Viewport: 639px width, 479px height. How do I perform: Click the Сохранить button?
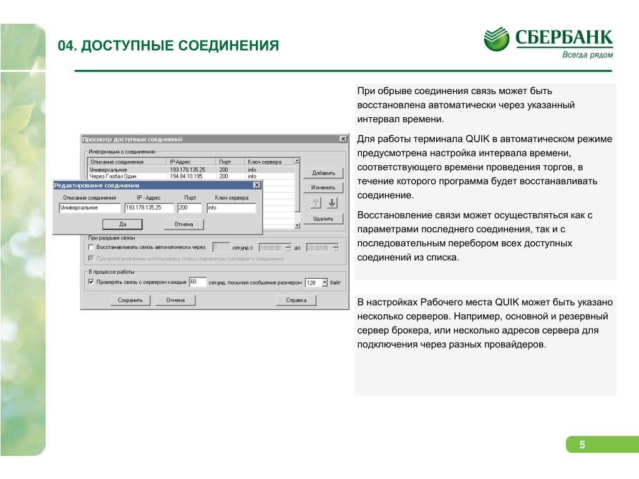click(130, 300)
